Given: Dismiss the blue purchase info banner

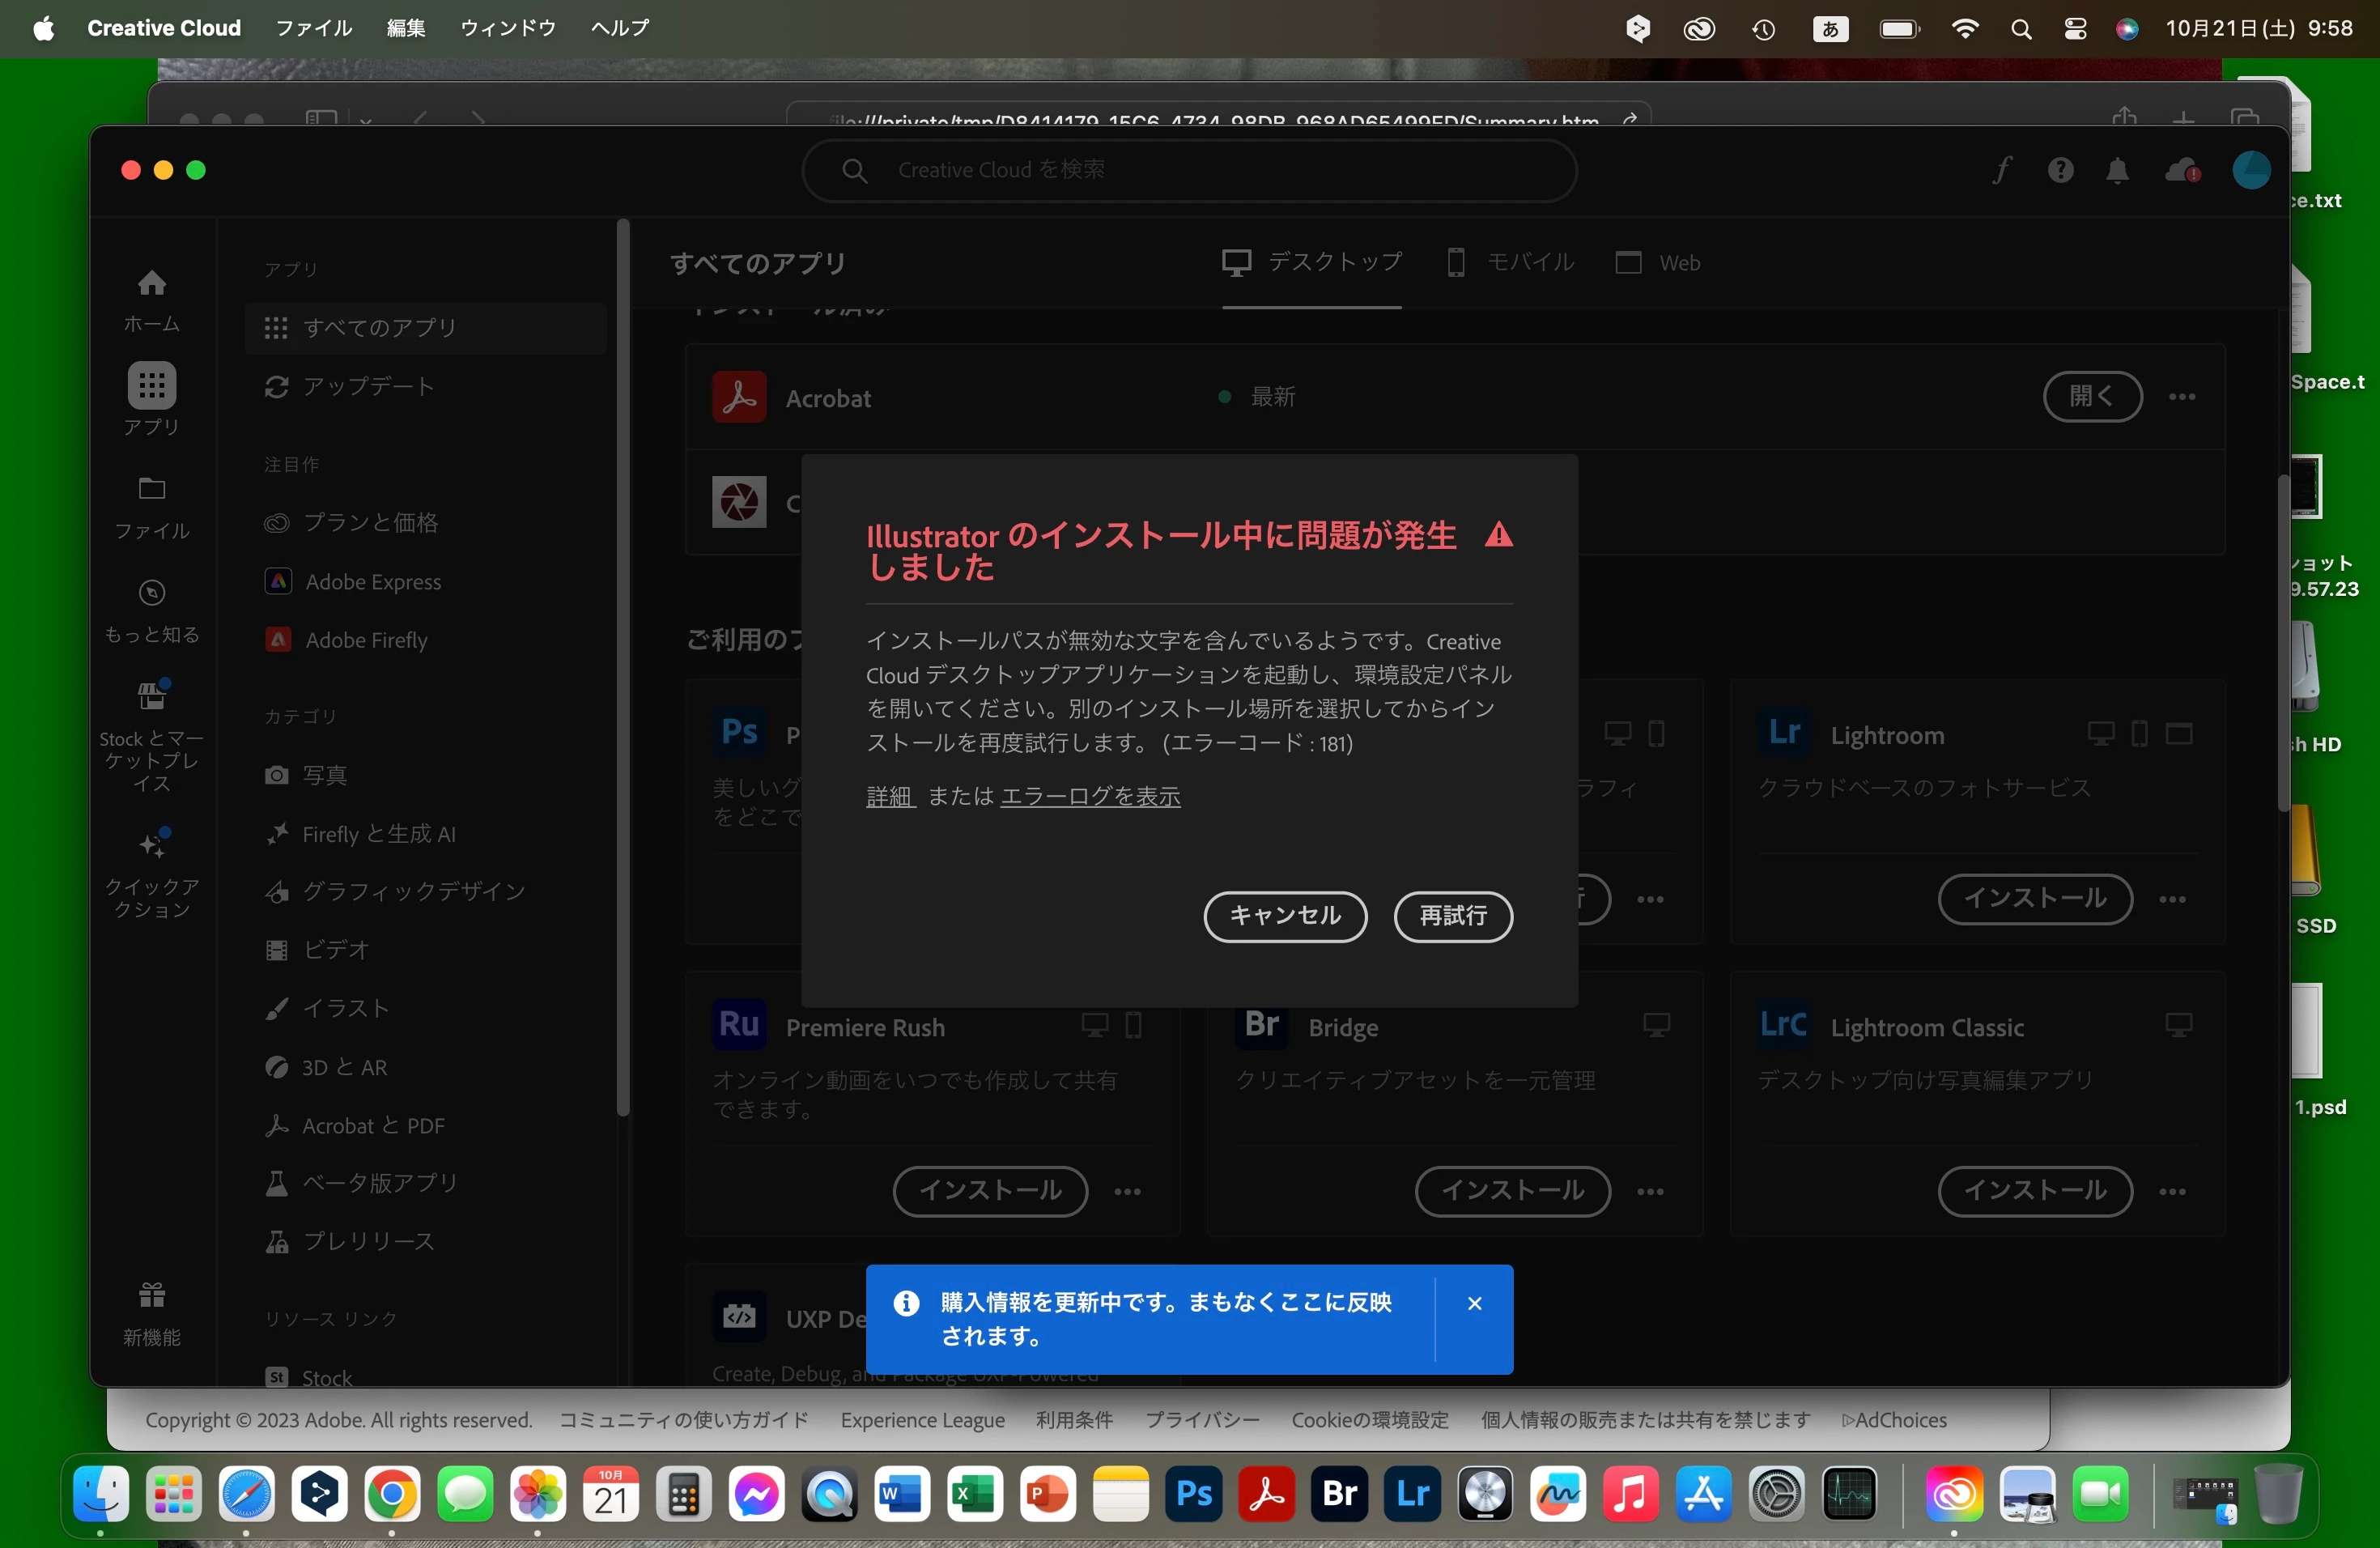Looking at the screenshot, I should click(1474, 1303).
